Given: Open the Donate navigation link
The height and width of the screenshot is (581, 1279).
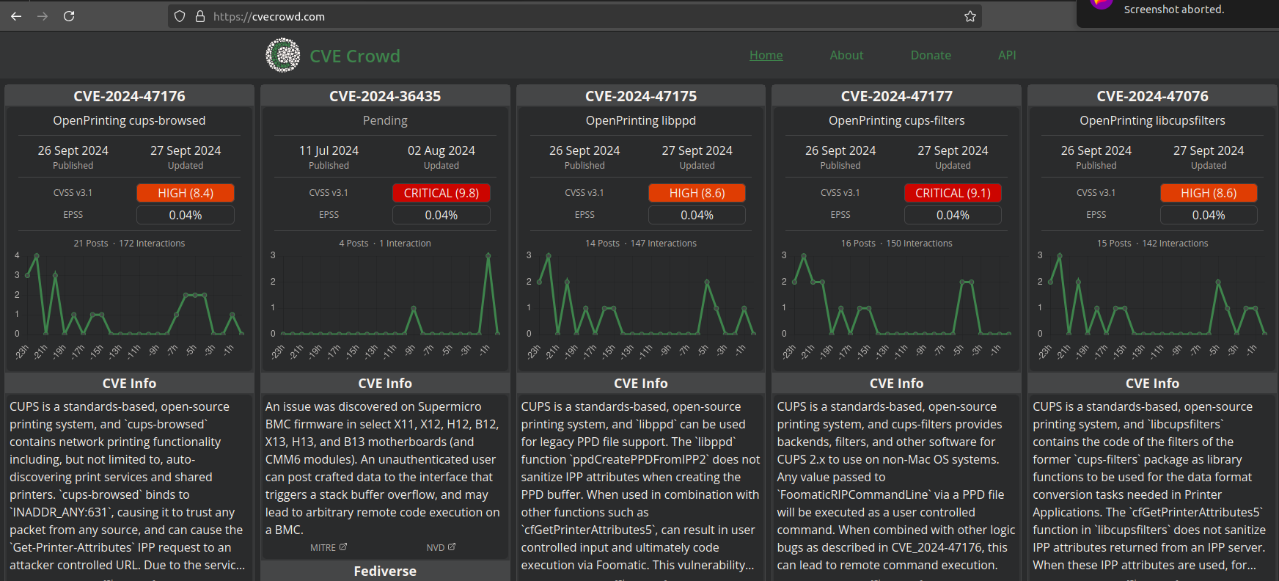Looking at the screenshot, I should 931,55.
